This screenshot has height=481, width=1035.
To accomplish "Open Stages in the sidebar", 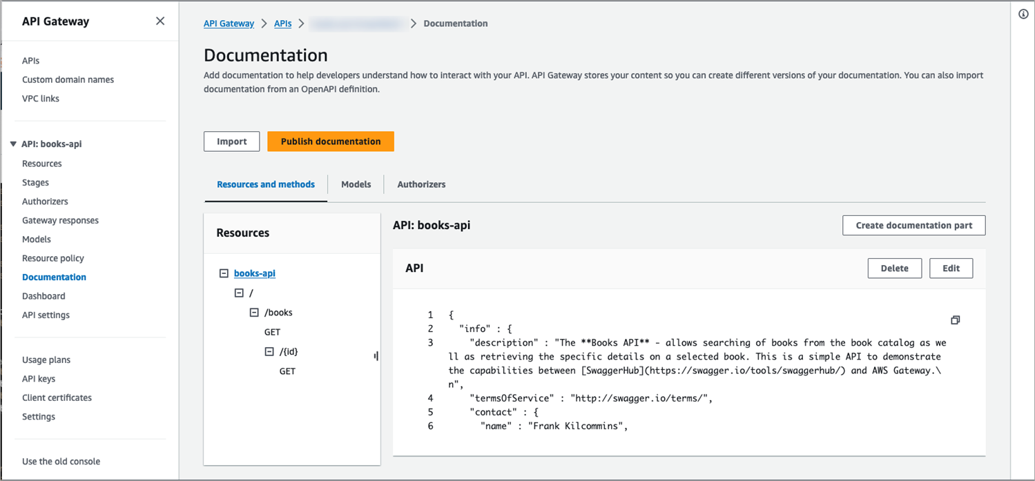I will (x=35, y=183).
